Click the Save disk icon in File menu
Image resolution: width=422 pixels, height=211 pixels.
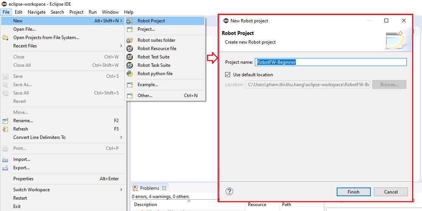5,76
